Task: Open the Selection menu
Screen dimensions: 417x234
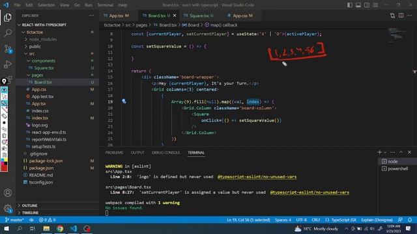Action: point(46,5)
